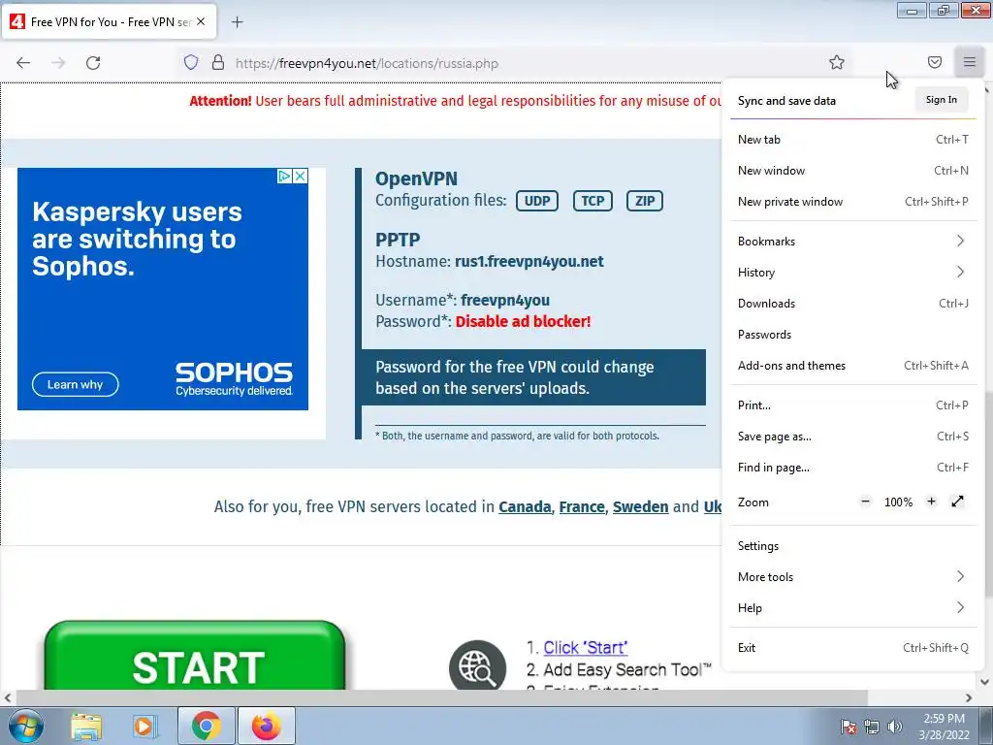The image size is (993, 745).
Task: Click the green START button
Action: tap(195, 657)
